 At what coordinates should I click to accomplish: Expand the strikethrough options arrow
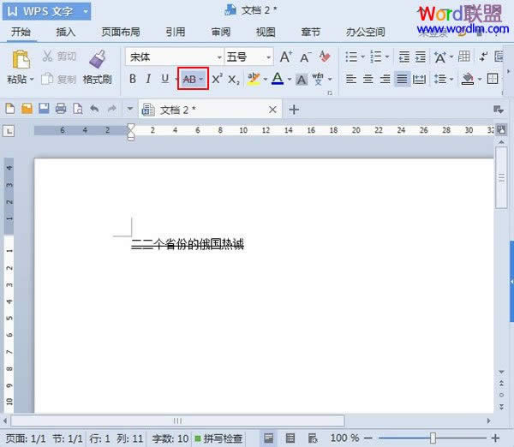(201, 79)
